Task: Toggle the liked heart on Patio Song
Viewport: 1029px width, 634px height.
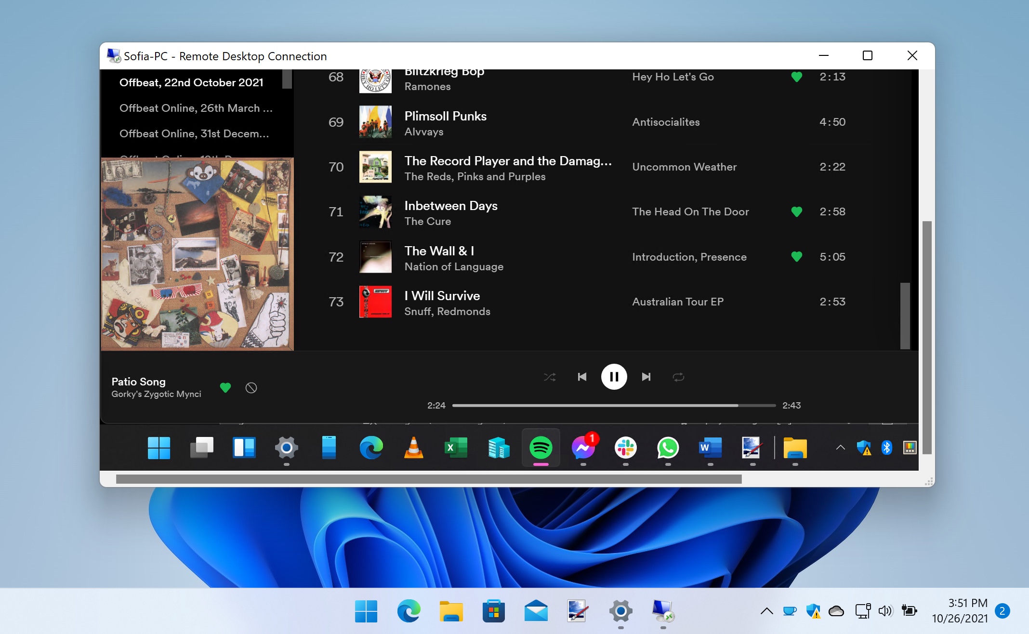Action: [x=224, y=388]
